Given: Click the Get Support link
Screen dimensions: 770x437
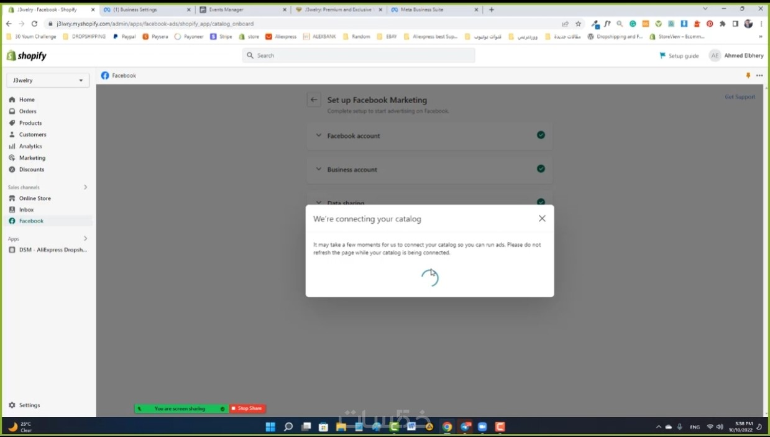Looking at the screenshot, I should [x=740, y=97].
